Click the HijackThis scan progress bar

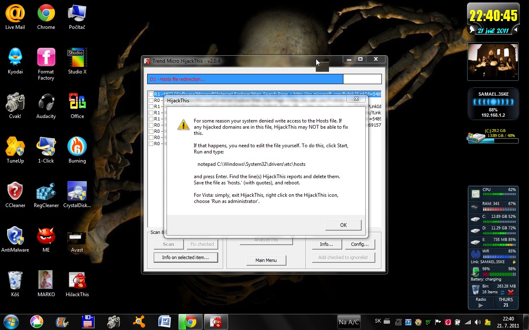coord(264,79)
